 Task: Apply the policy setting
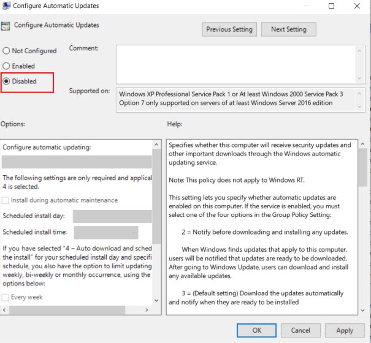coord(345,330)
